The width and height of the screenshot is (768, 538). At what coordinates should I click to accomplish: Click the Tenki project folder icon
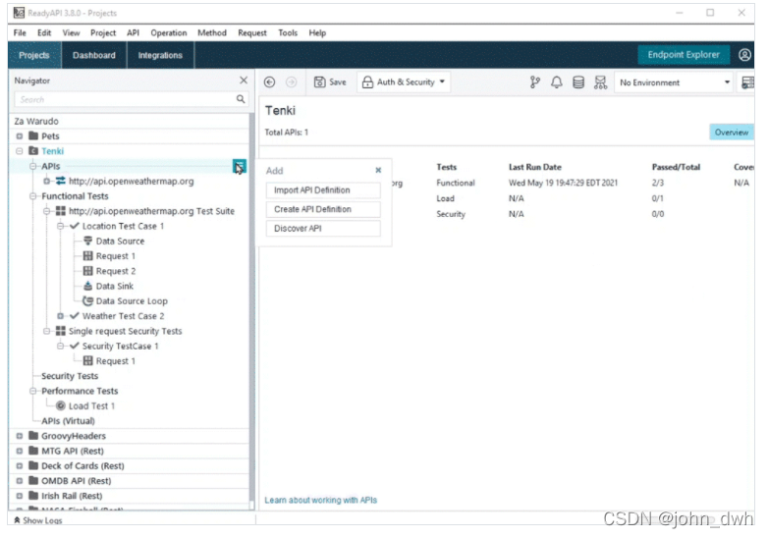click(x=33, y=151)
